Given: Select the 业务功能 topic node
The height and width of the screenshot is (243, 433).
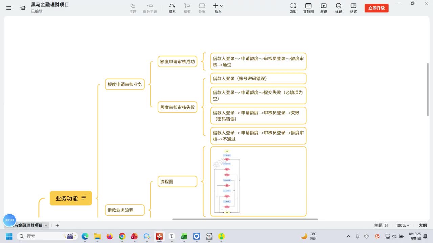Looking at the screenshot, I should point(71,198).
